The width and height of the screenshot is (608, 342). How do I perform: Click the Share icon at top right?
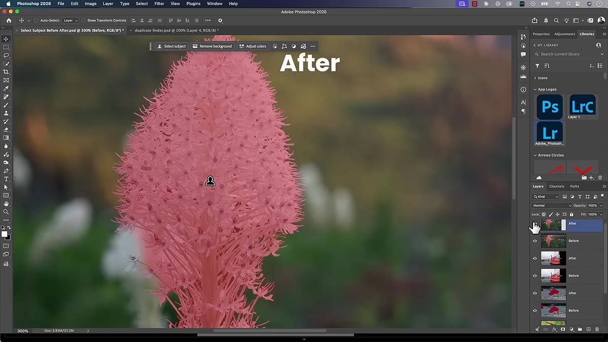pos(535,21)
